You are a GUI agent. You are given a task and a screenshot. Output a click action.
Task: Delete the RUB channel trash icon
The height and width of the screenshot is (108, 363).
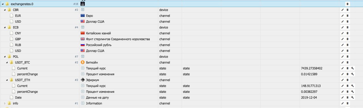pos(348,45)
